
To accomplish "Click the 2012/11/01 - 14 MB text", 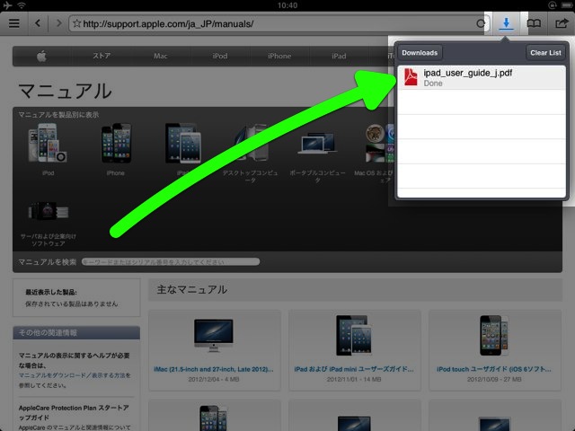I will [354, 379].
